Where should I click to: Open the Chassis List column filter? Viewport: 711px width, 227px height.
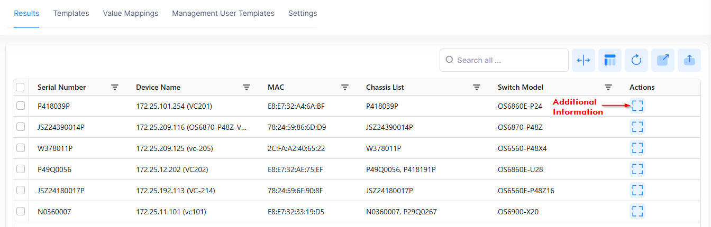coord(477,87)
